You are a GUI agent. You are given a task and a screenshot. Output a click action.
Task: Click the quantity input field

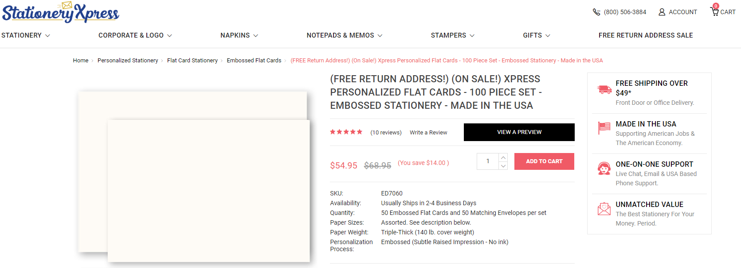[x=488, y=161]
